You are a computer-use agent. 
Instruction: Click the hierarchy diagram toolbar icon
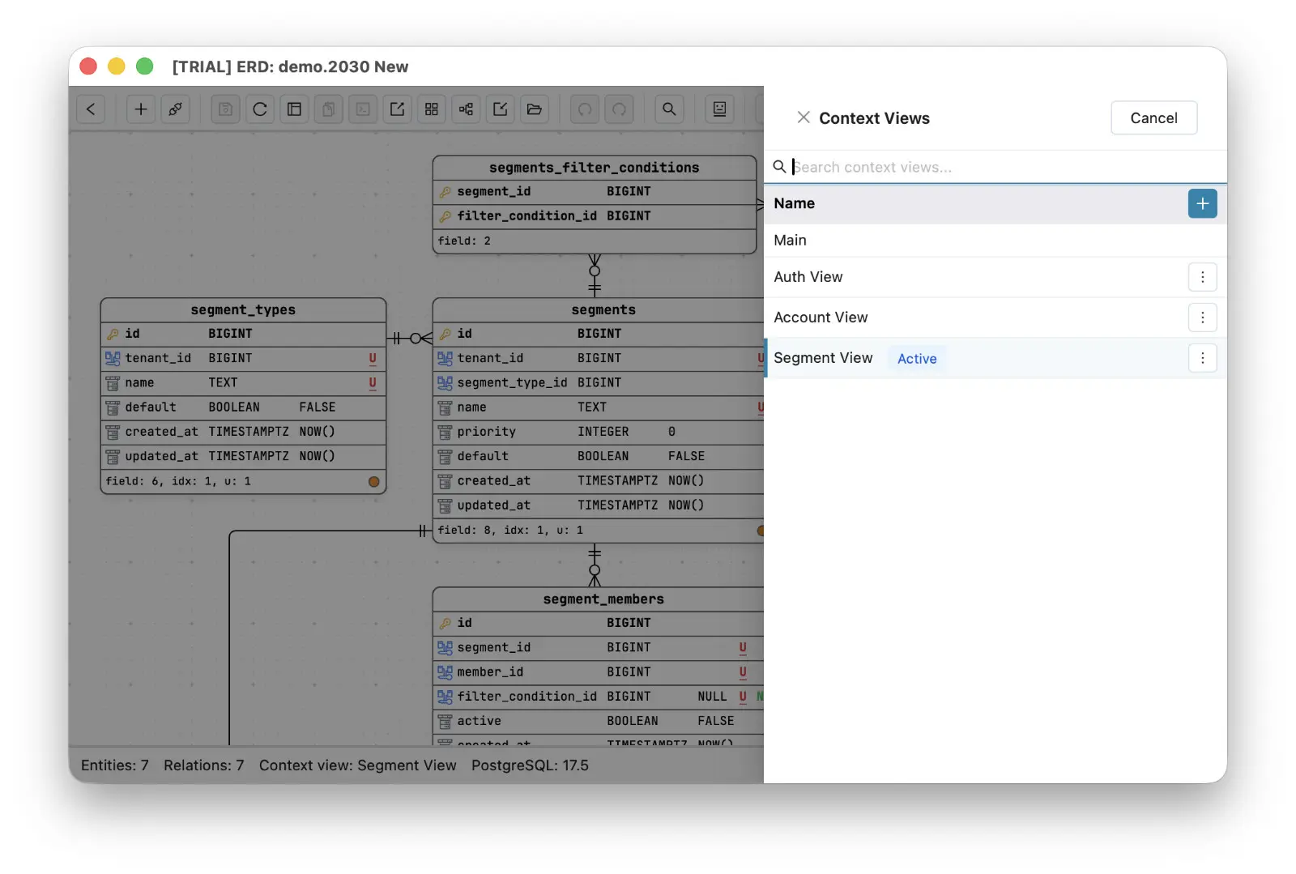pyautogui.click(x=466, y=109)
